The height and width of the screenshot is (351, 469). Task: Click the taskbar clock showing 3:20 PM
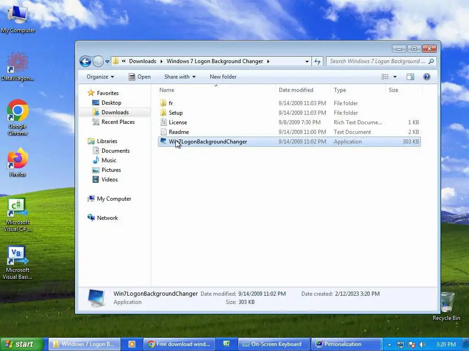tap(446, 345)
